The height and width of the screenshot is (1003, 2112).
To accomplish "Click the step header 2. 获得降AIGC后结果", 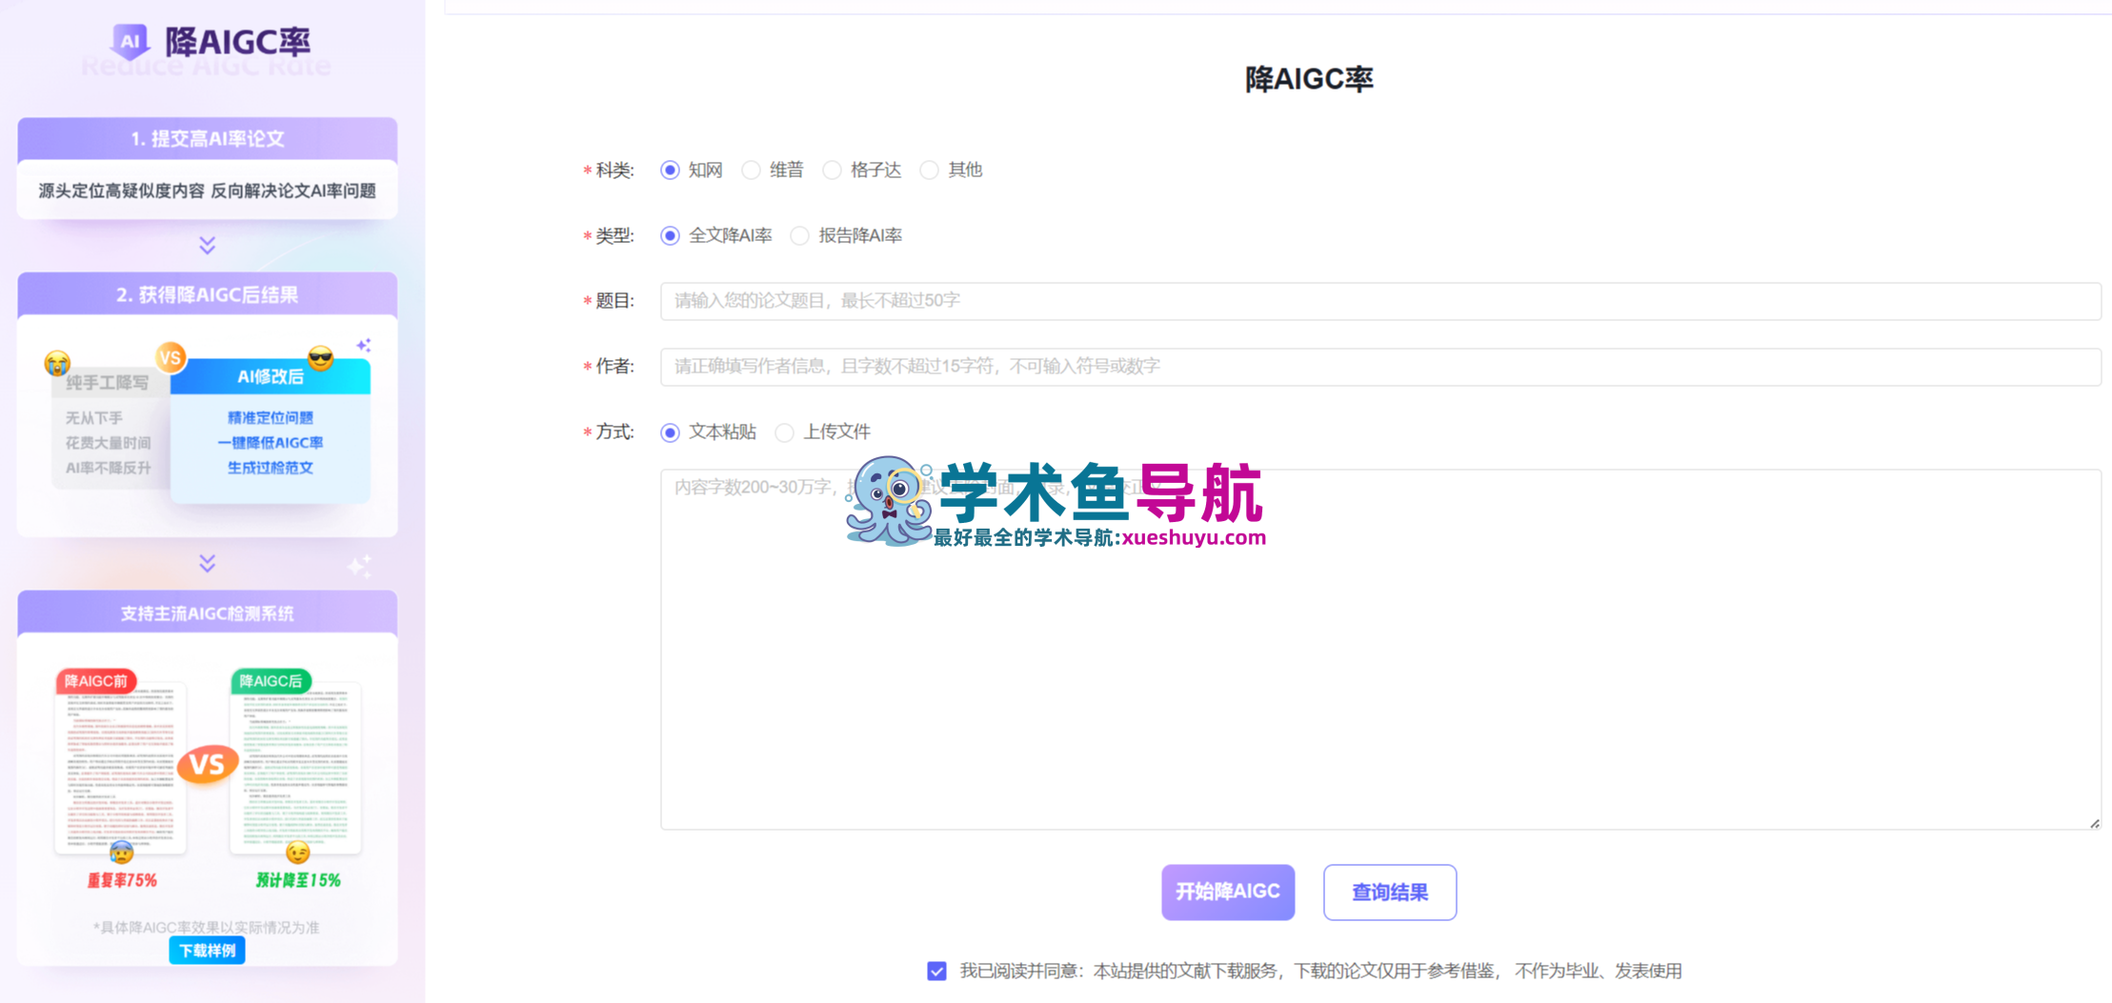I will click(207, 295).
